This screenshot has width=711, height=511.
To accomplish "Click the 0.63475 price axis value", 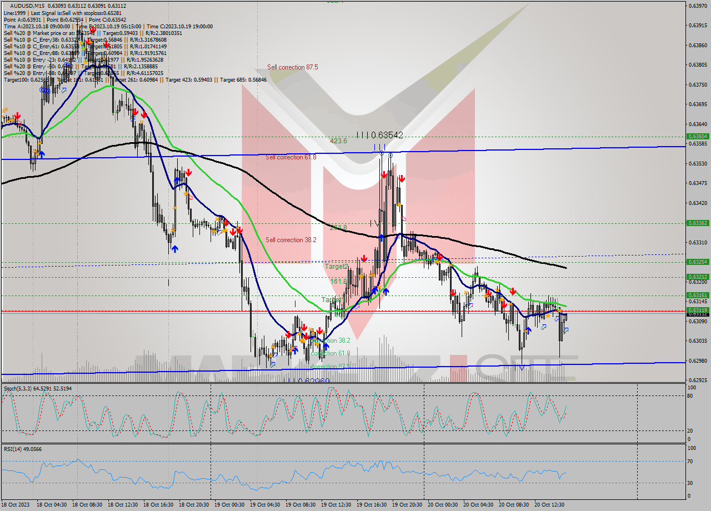I will click(x=698, y=183).
